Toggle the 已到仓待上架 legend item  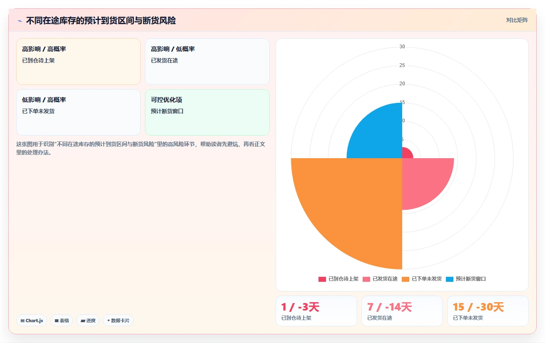click(x=338, y=279)
